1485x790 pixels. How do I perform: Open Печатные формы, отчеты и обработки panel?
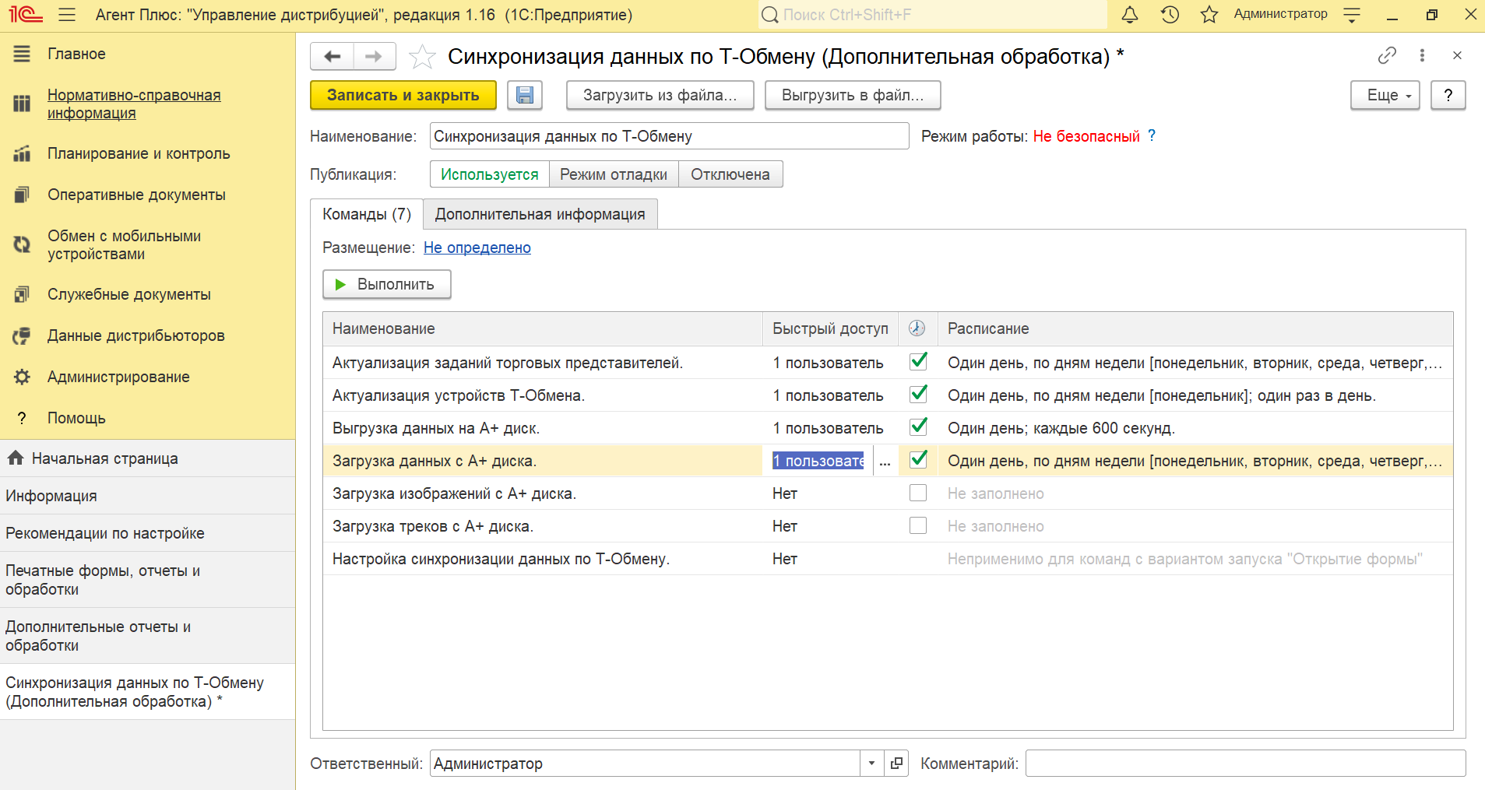[148, 580]
